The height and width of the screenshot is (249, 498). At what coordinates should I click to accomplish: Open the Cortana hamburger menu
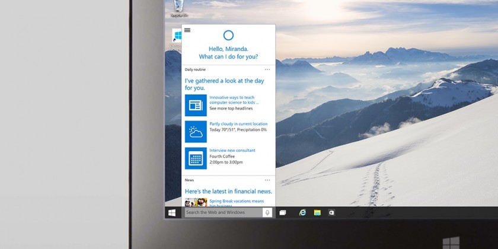(x=187, y=30)
